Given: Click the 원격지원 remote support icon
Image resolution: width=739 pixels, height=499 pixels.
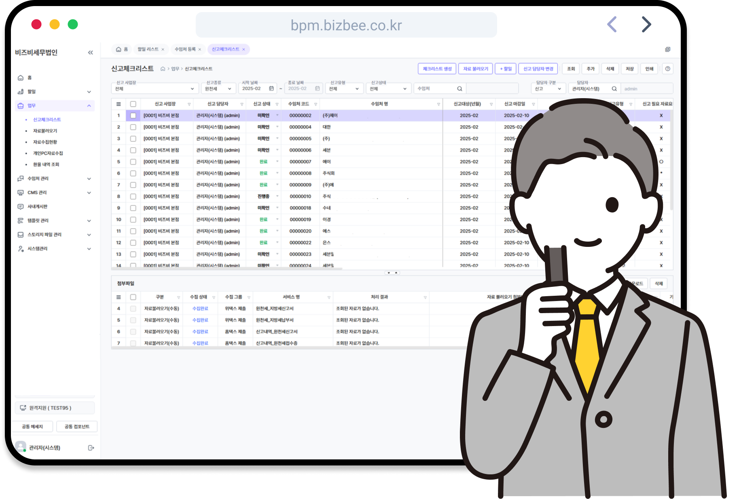Looking at the screenshot, I should point(23,408).
